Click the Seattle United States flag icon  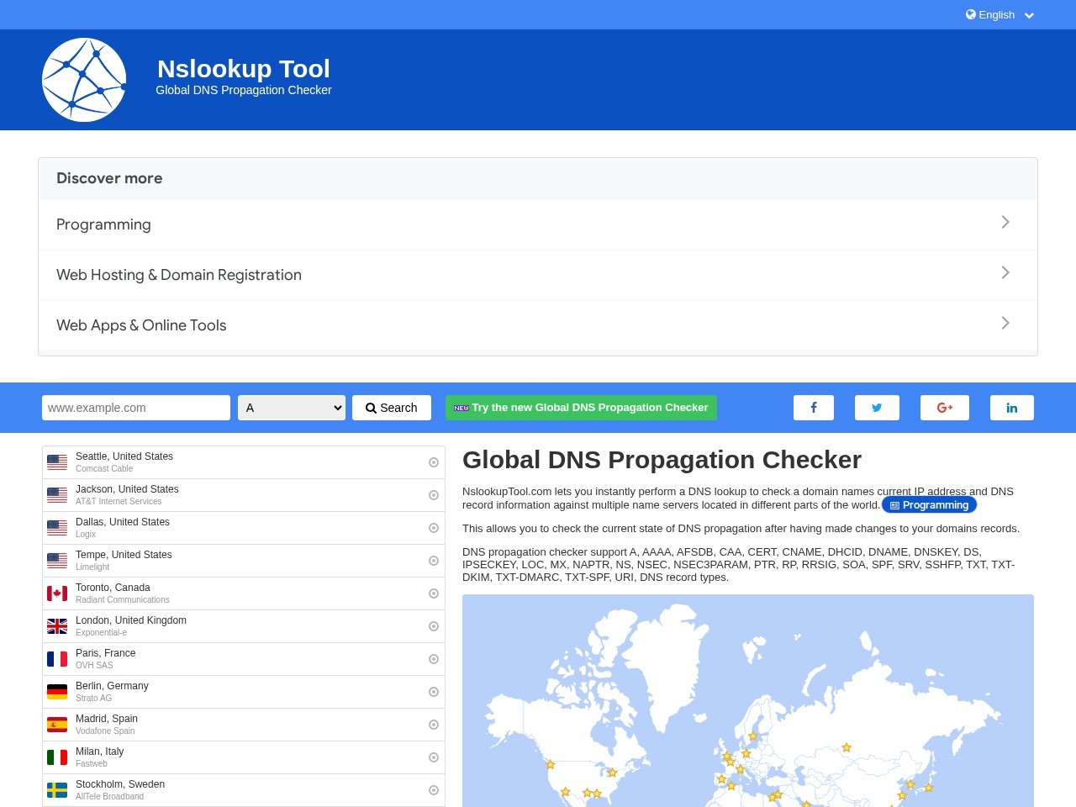click(57, 462)
